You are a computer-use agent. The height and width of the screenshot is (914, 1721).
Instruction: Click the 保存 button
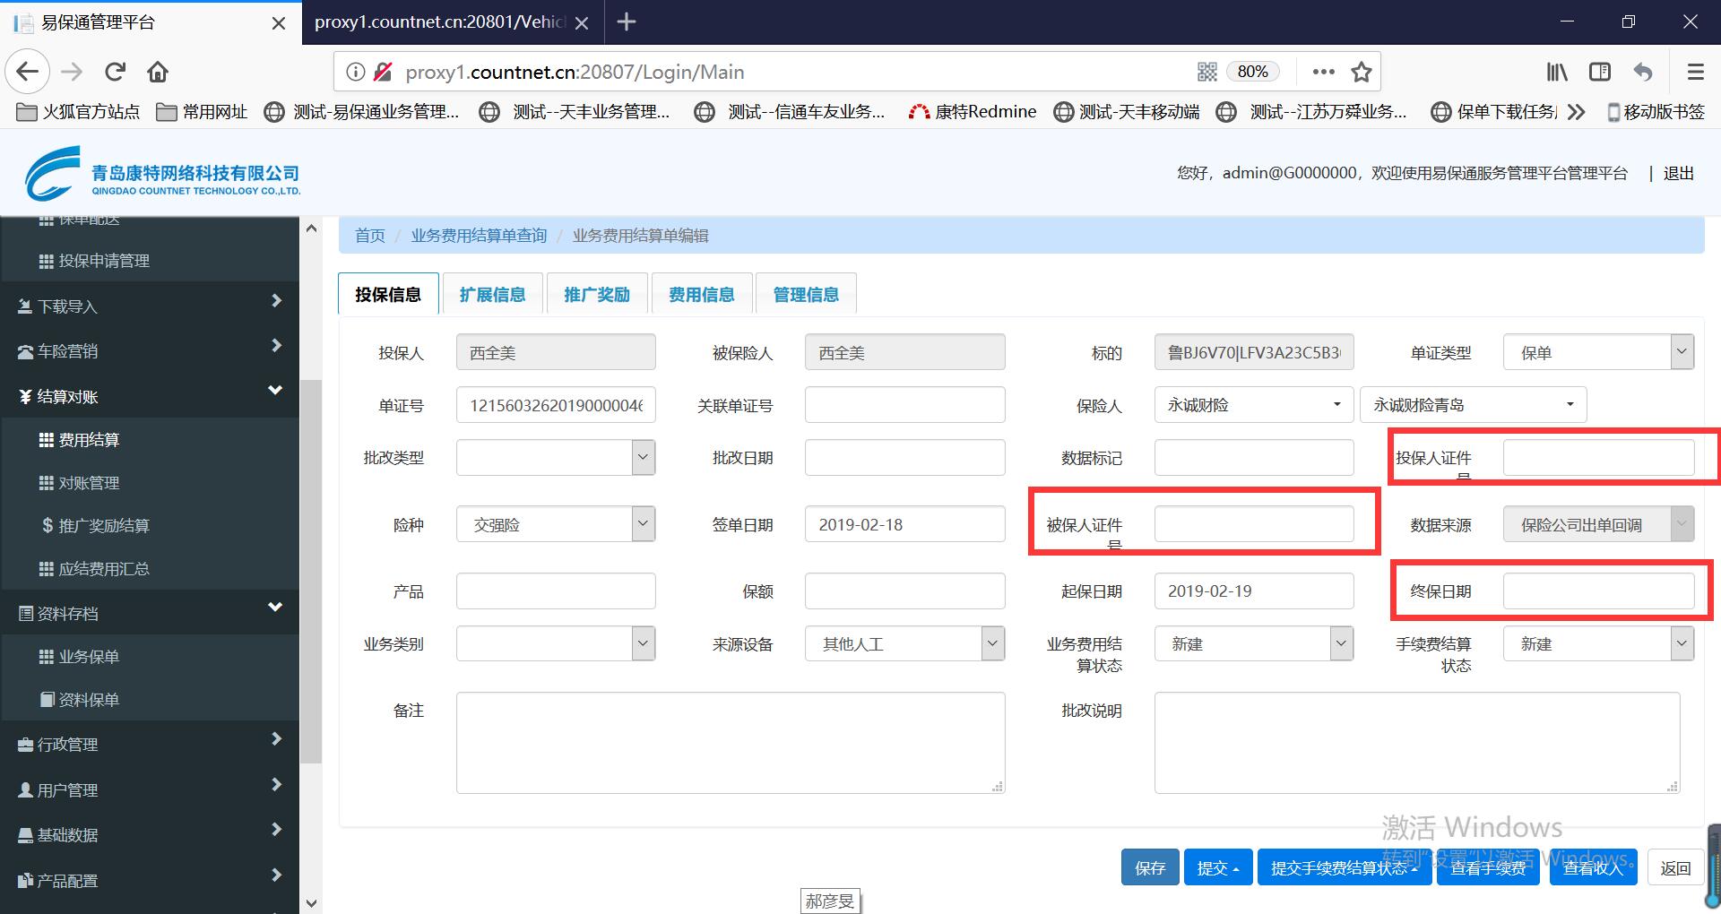pyautogui.click(x=1149, y=867)
